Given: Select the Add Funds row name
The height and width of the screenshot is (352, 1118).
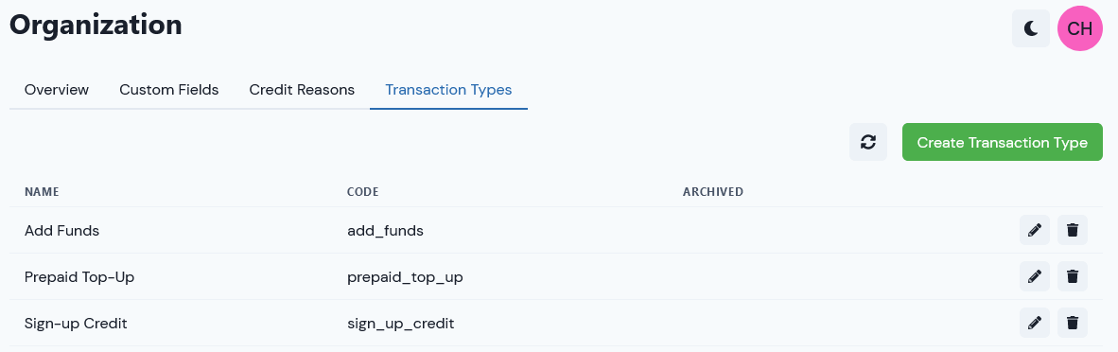Looking at the screenshot, I should [61, 231].
